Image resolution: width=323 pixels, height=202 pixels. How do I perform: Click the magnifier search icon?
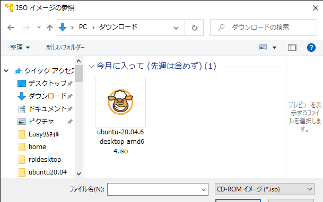pos(221,27)
